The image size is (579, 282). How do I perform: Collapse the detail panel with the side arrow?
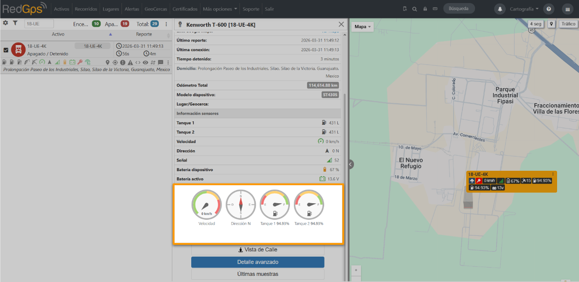pos(350,164)
